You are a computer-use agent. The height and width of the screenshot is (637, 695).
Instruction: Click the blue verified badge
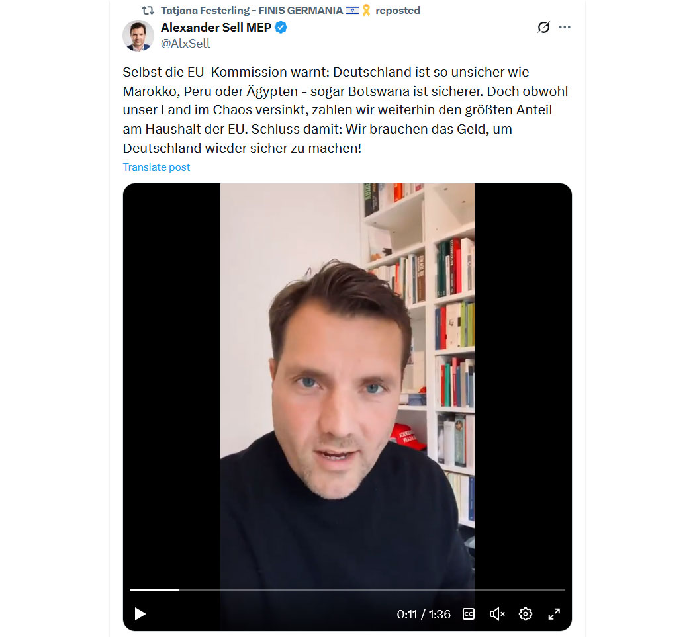(x=281, y=28)
